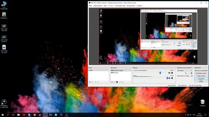Open Windows Start menu
The image size is (209, 117).
2,115
